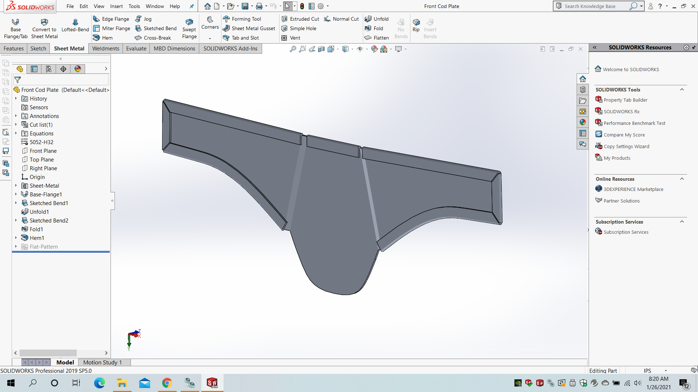Open the Insert menu
Viewport: 698px width, 392px height.
[x=116, y=6]
